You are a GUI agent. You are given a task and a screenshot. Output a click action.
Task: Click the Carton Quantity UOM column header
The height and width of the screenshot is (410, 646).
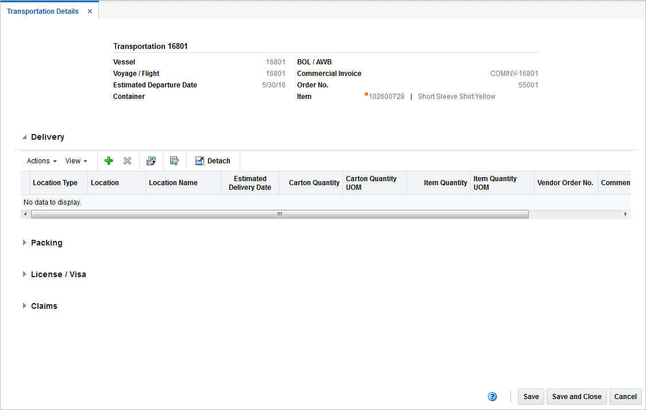coord(375,182)
